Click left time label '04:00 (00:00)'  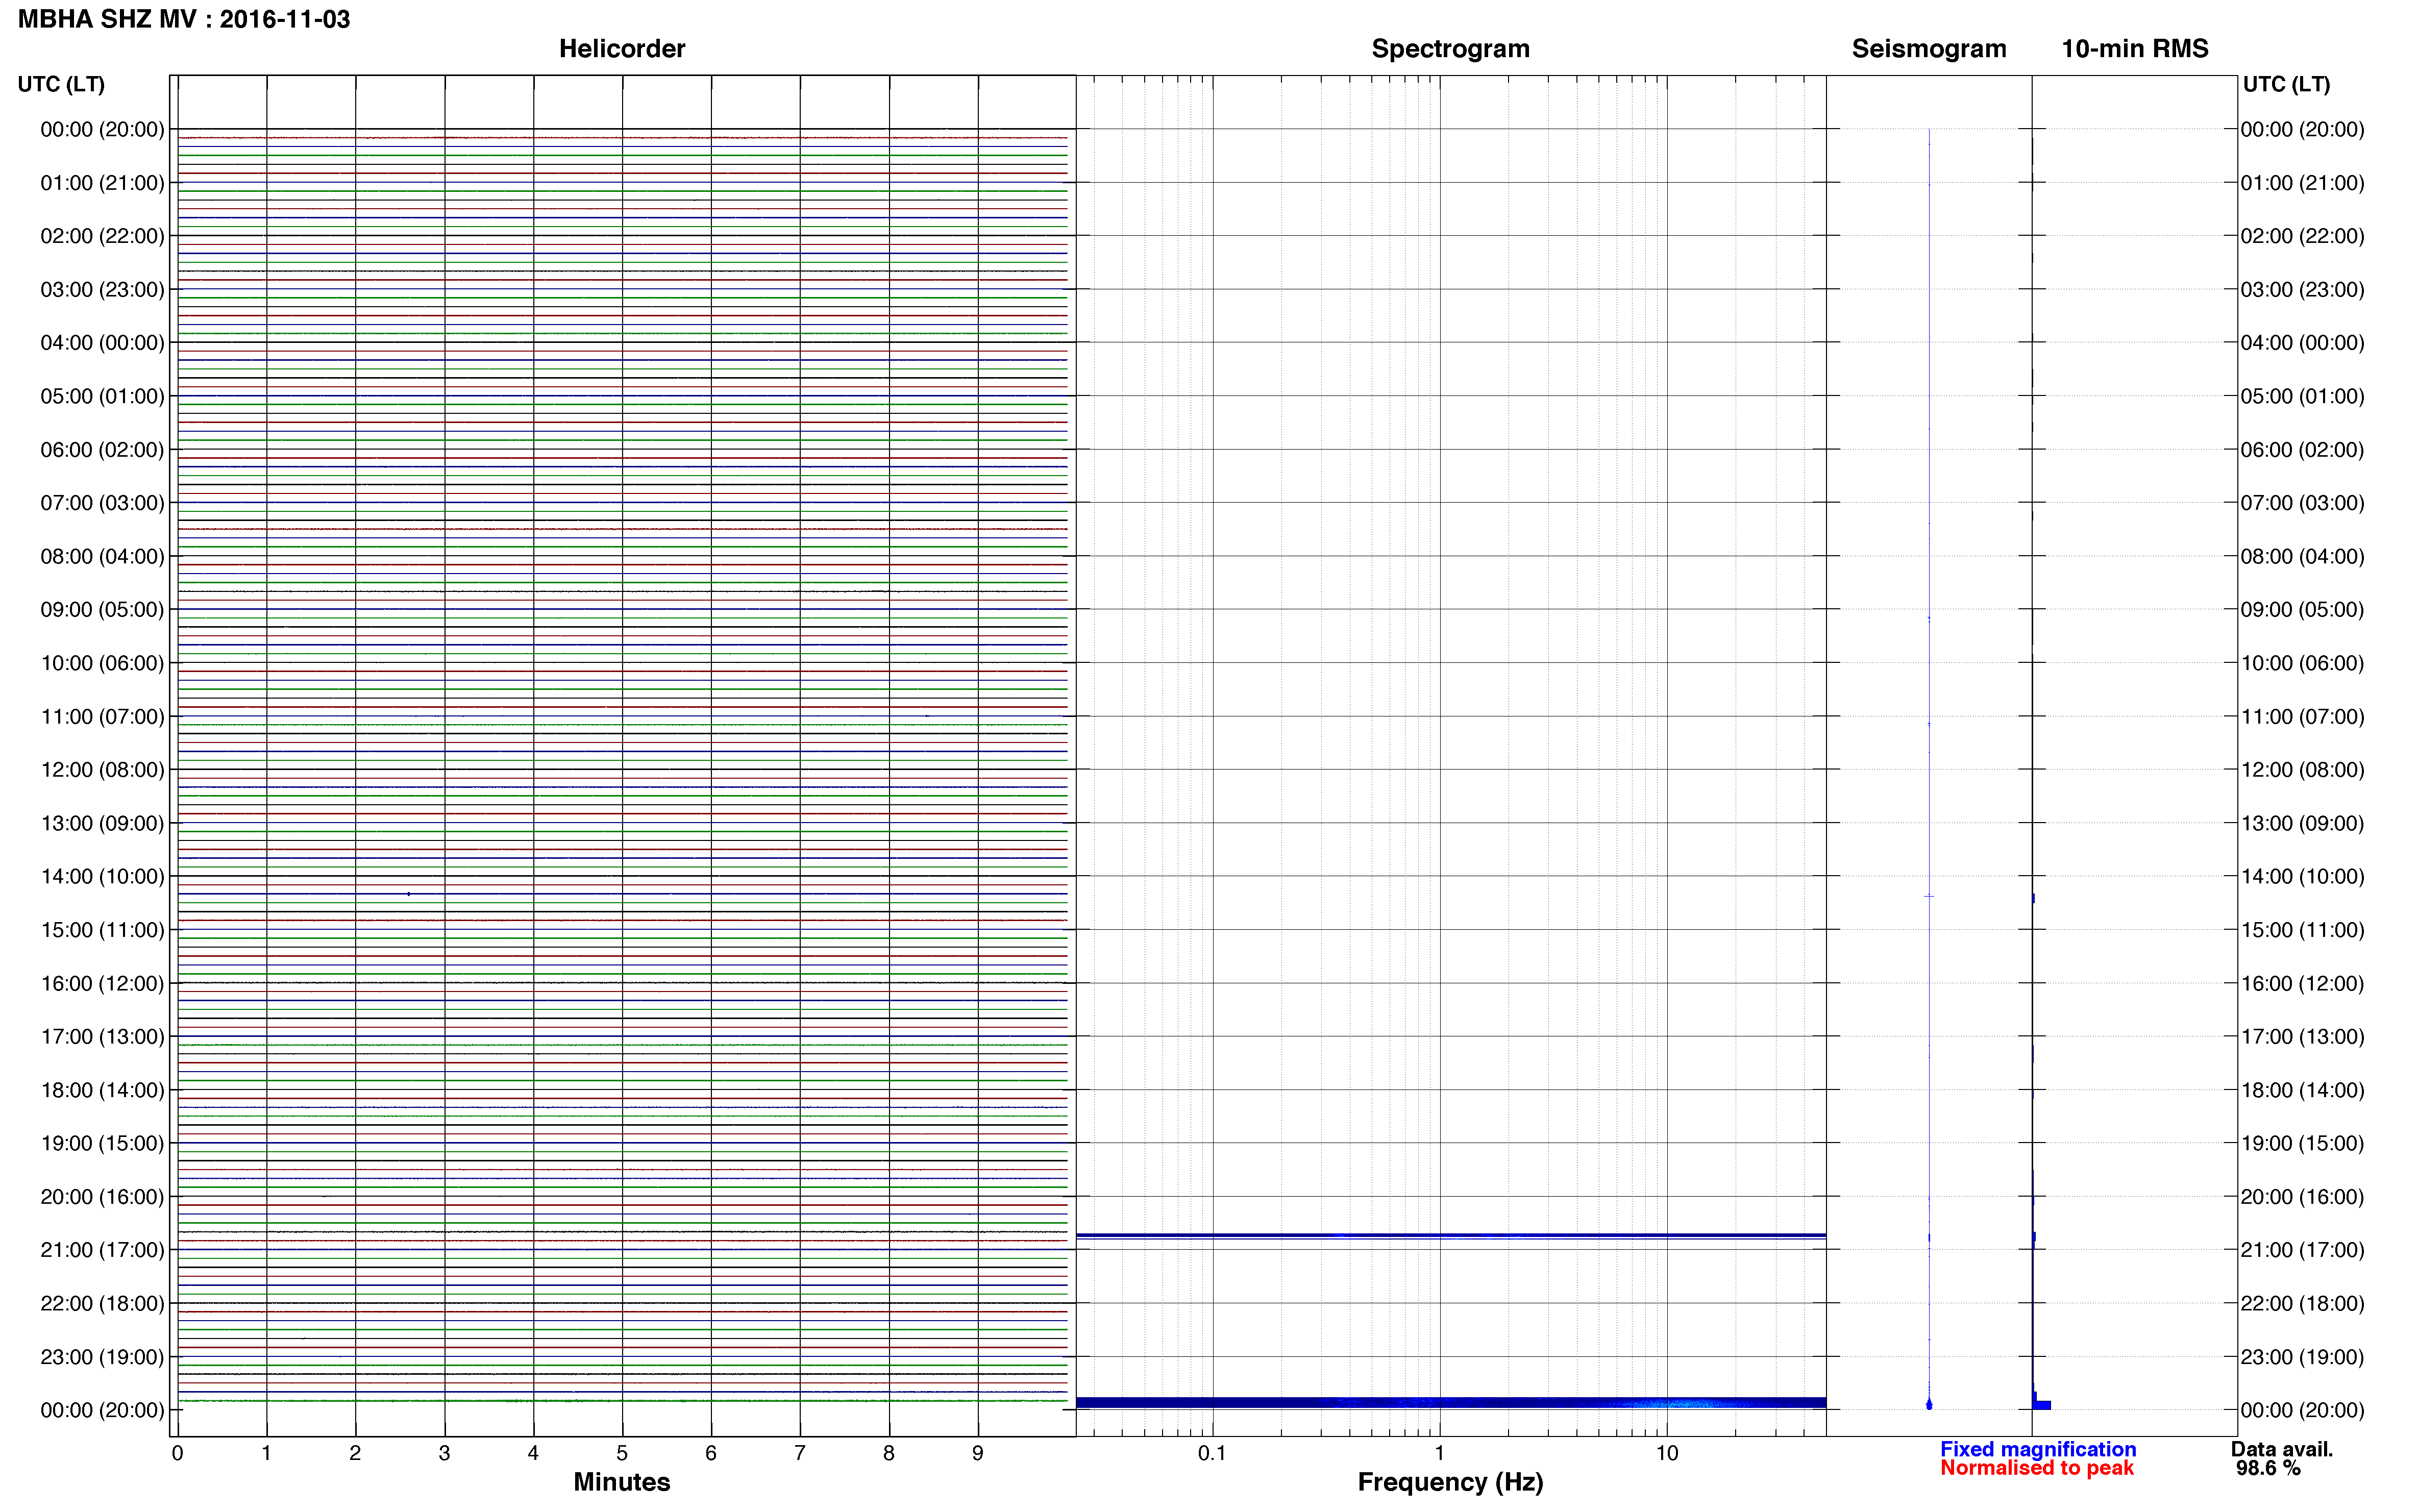(102, 343)
